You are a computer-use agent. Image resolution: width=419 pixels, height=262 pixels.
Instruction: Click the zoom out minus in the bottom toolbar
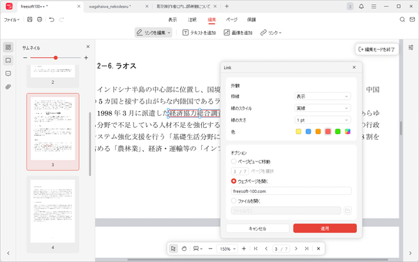(210, 249)
